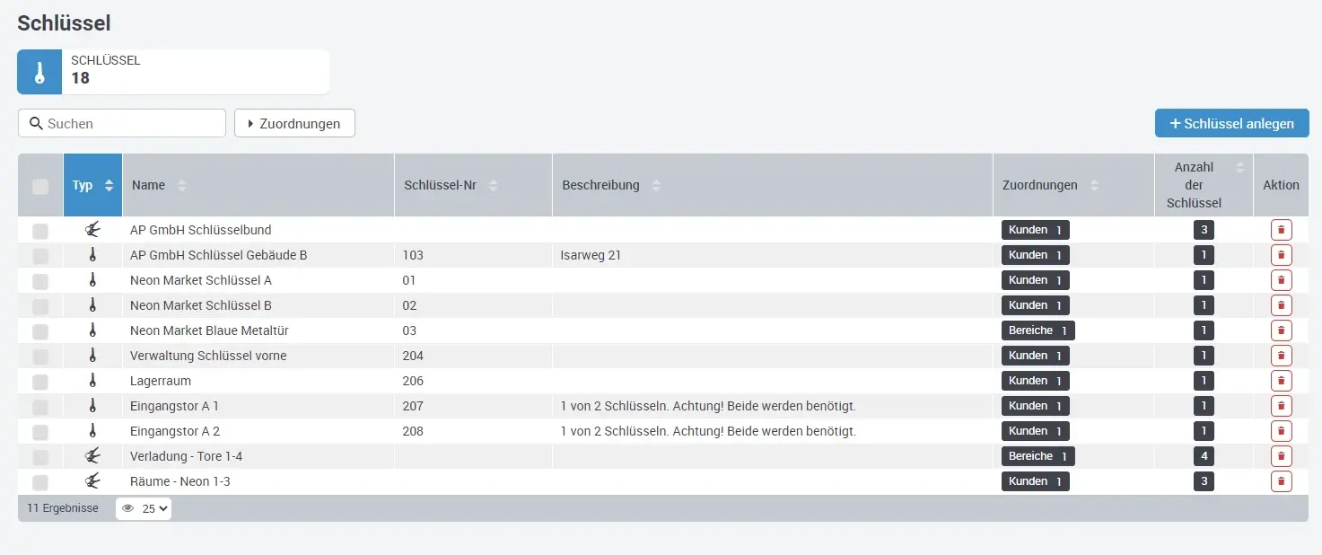Click the blue key icon in Schlüssel counter

pyautogui.click(x=39, y=73)
